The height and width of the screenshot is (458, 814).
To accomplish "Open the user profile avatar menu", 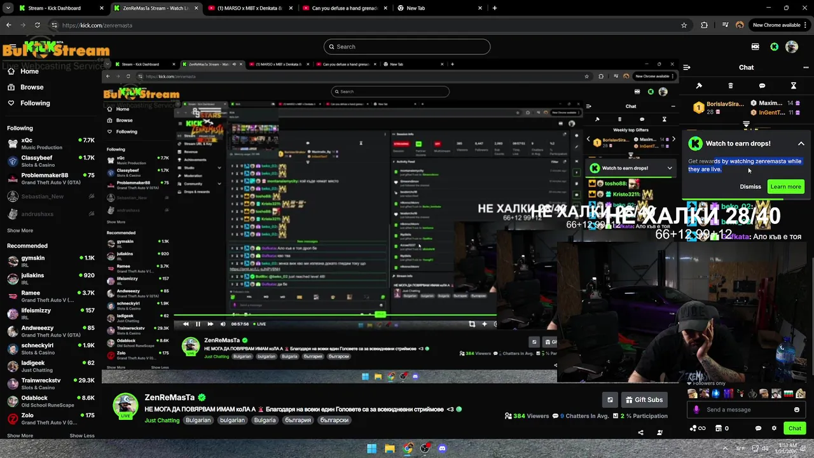I will (792, 46).
